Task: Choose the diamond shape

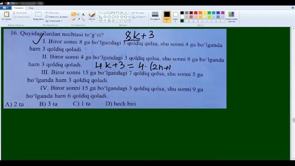Action: pos(105,17)
